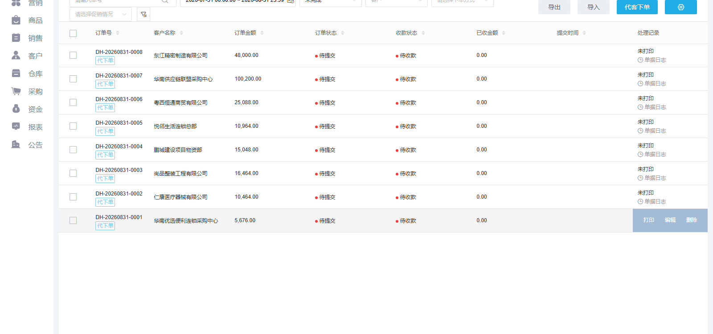The image size is (713, 334).
Task: Tick the select-all checkbox in the table header
Action: click(x=73, y=33)
